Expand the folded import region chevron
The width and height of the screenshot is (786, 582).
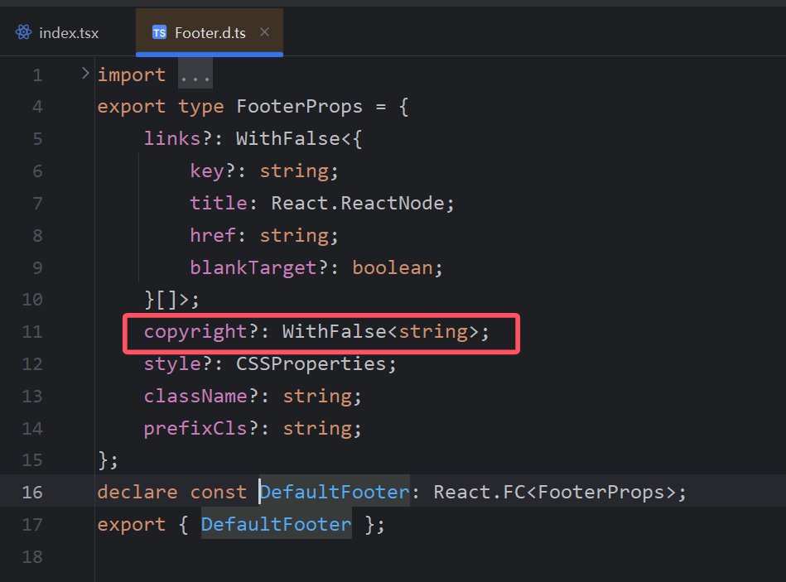click(x=85, y=74)
